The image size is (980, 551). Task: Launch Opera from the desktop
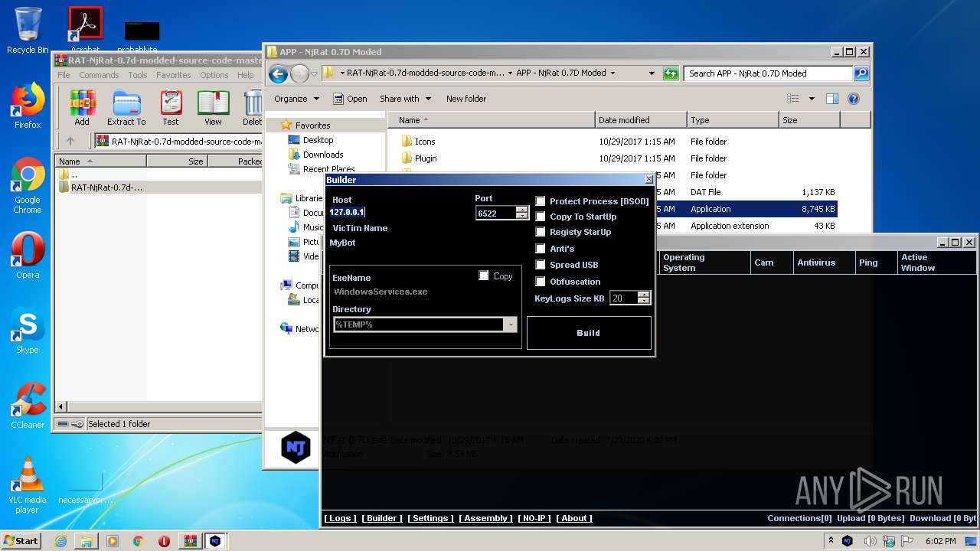[28, 255]
